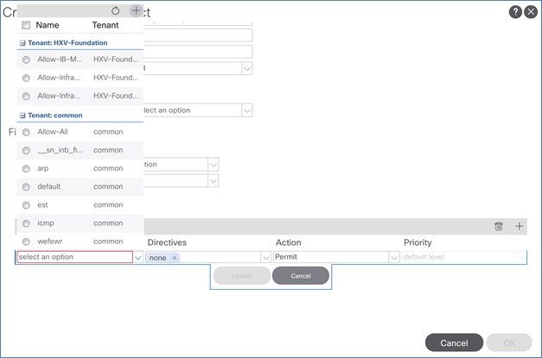The image size is (542, 358).
Task: Toggle the select-all checkbox beside Name header
Action: [x=26, y=25]
